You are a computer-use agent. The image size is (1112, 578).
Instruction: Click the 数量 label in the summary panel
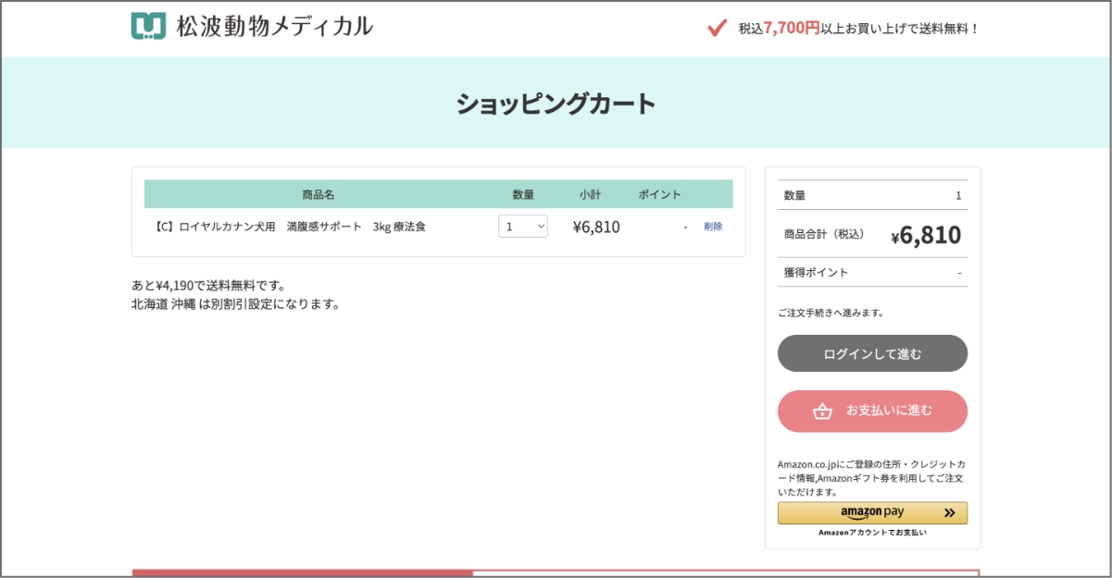pyautogui.click(x=794, y=195)
